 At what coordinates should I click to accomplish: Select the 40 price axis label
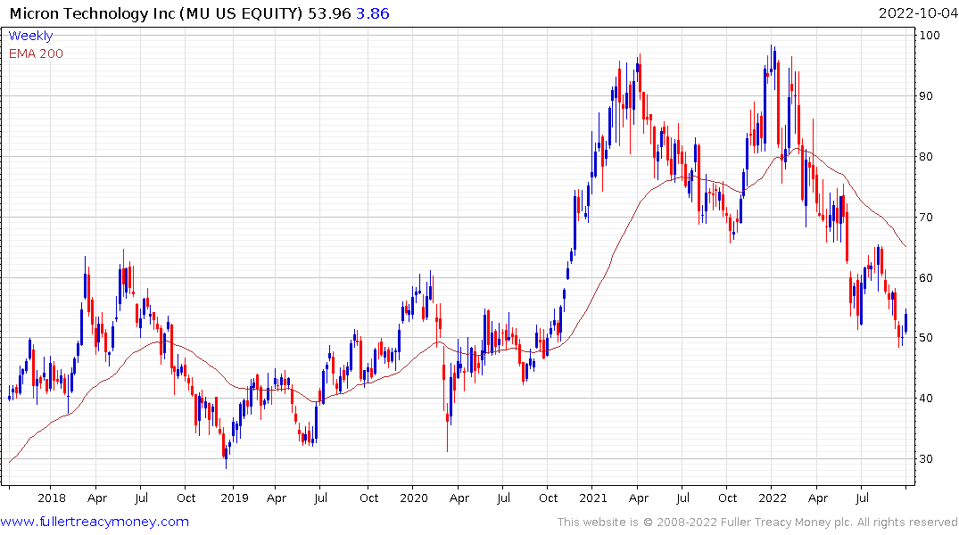pyautogui.click(x=927, y=398)
